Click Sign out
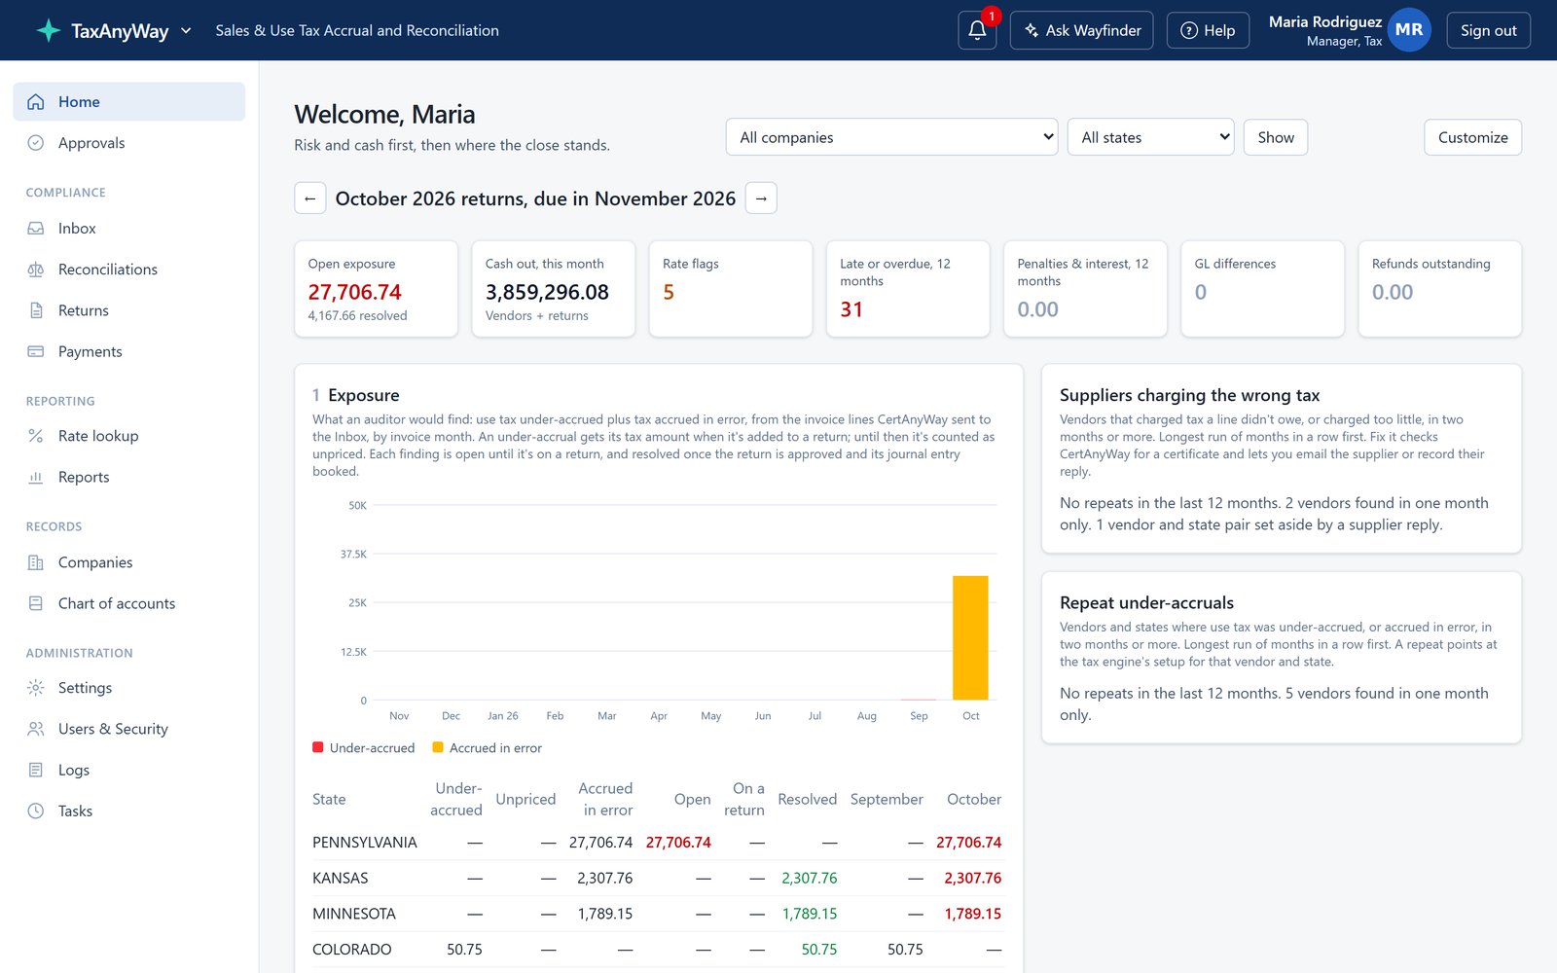This screenshot has height=973, width=1557. point(1488,30)
